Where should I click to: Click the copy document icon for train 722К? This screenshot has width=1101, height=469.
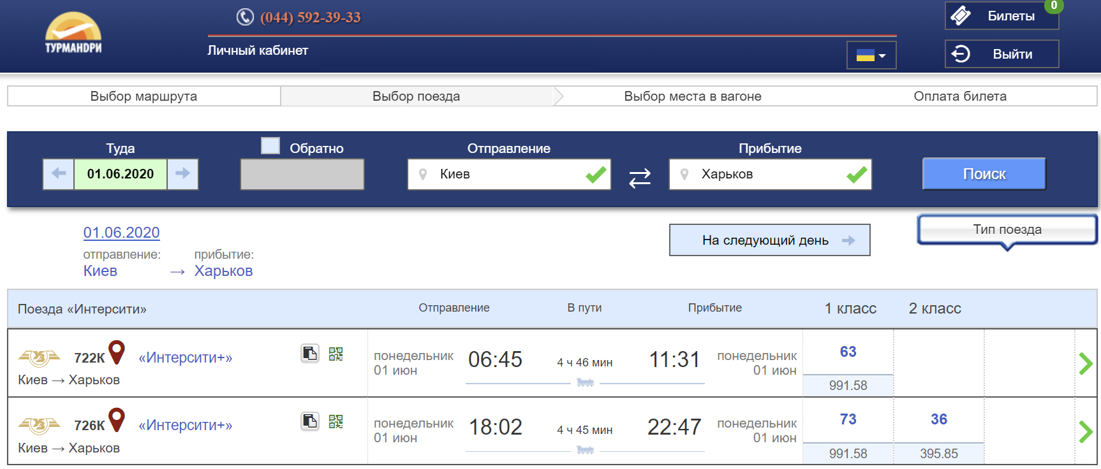[x=310, y=353]
